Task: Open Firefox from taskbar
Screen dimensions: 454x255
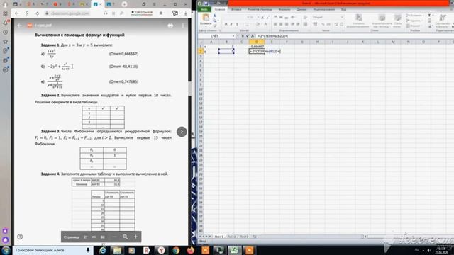Action: point(191,250)
